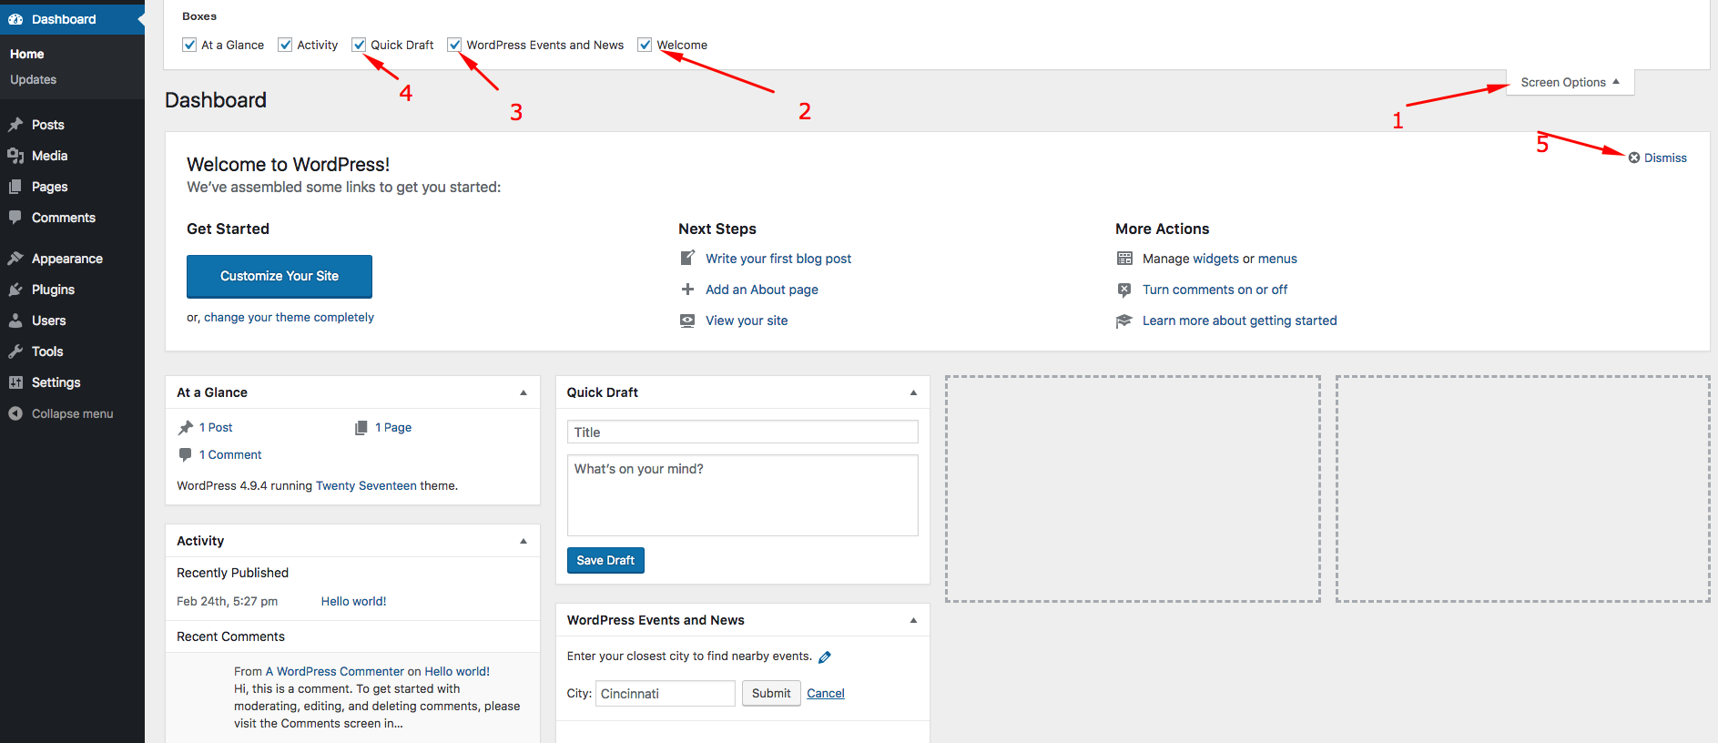Uncheck the Quick Draft checkbox

click(x=359, y=45)
